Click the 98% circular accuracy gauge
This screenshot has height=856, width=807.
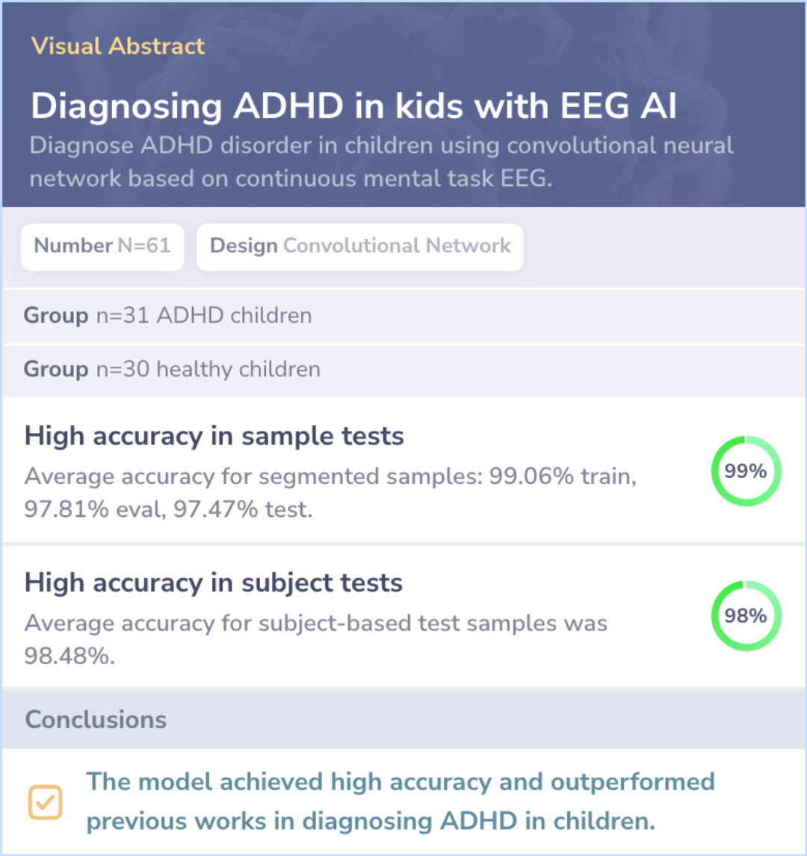pos(746,615)
